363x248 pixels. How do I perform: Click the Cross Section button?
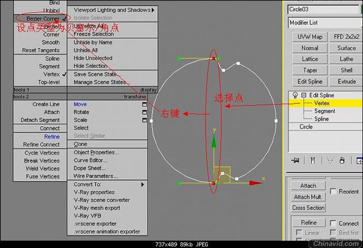[308, 208]
